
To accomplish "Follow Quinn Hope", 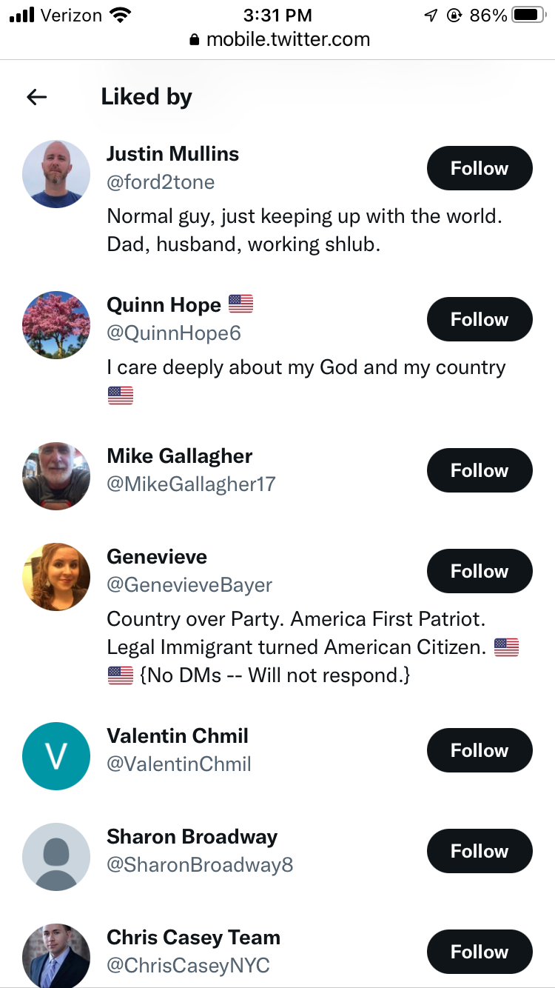I will 480,319.
